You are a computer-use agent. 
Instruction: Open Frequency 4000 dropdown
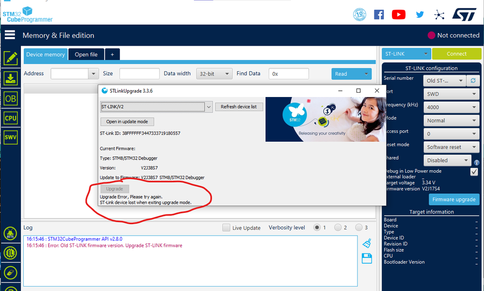point(452,107)
